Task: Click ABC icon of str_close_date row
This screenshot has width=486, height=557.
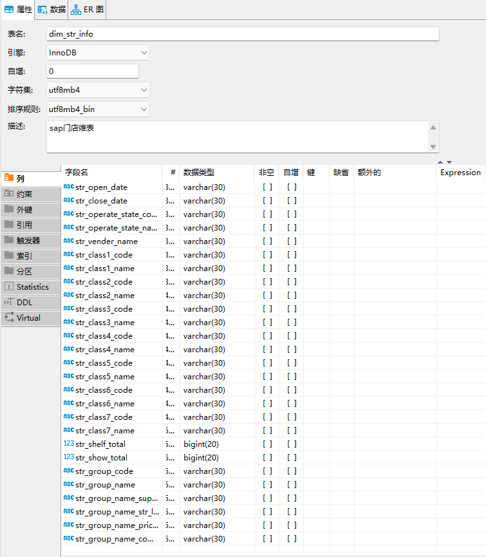Action: tap(68, 200)
